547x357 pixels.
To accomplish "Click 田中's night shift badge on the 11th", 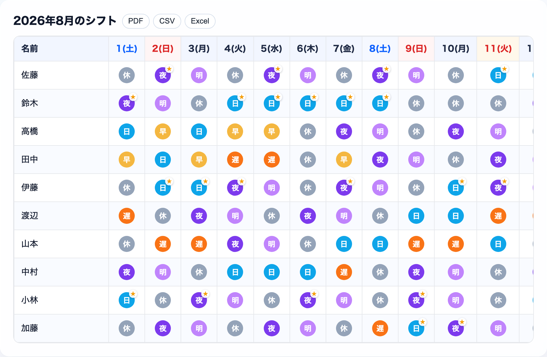I will (x=498, y=160).
